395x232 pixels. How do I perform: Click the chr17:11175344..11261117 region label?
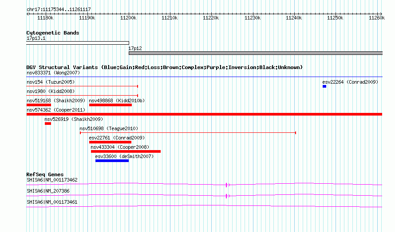[x=59, y=10]
